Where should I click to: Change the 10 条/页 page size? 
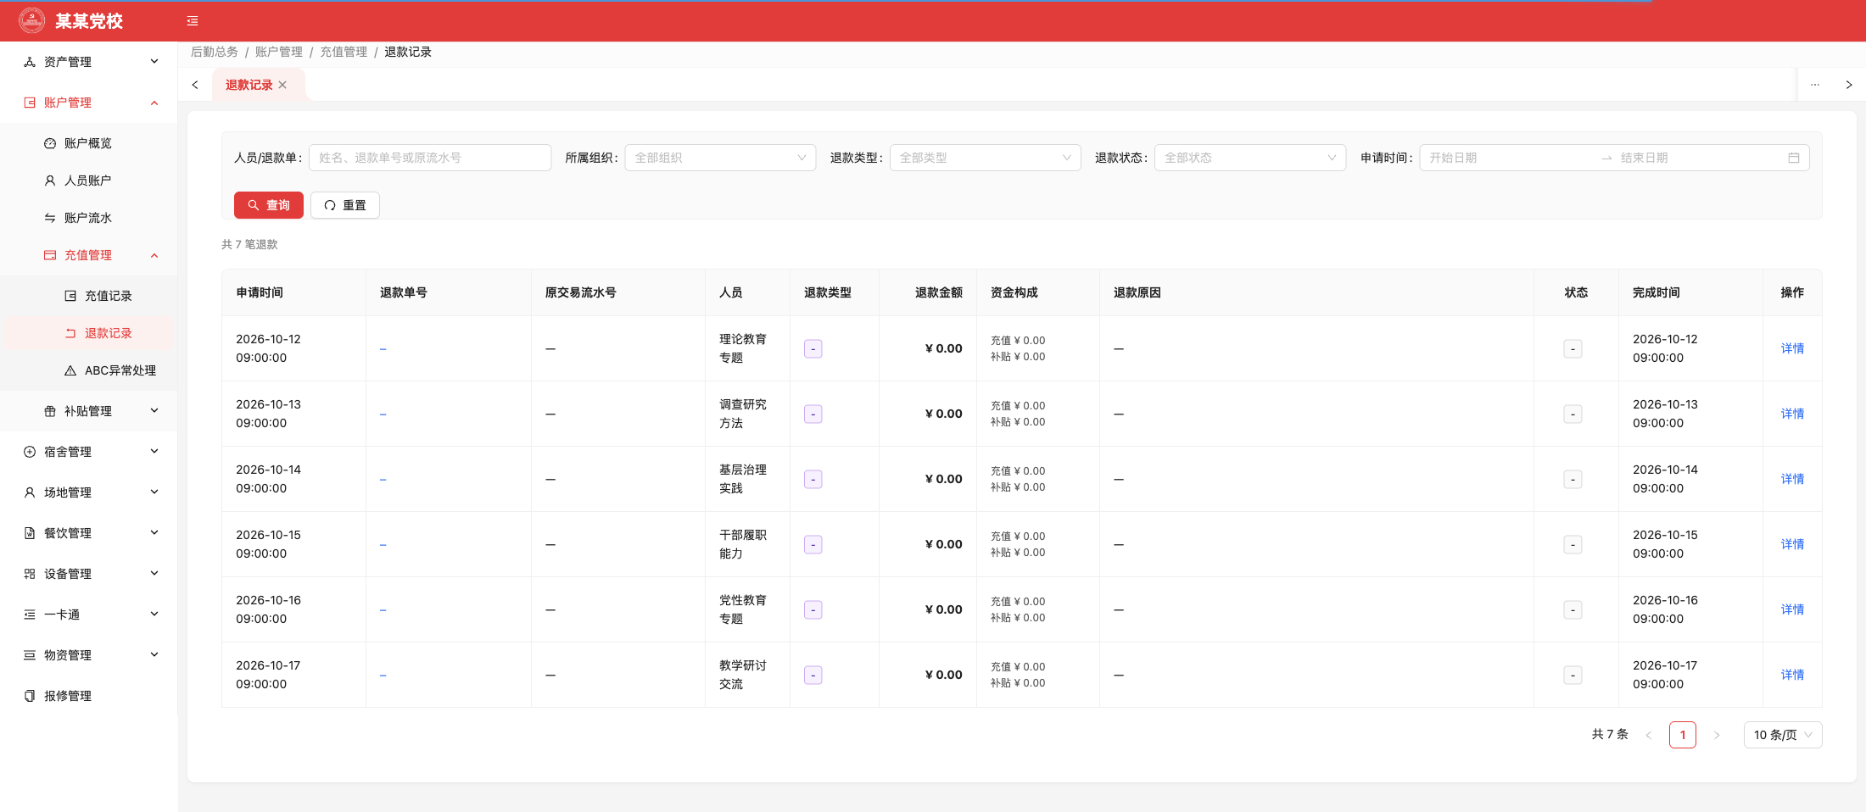pyautogui.click(x=1783, y=735)
